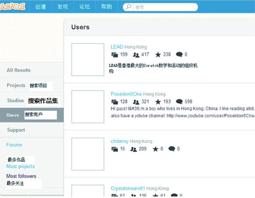Type in the 搜索 search field
The height and width of the screenshot is (198, 255).
coord(164,7)
